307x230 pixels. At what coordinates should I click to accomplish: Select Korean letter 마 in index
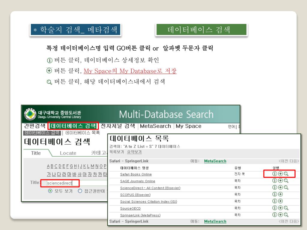coord(69,174)
